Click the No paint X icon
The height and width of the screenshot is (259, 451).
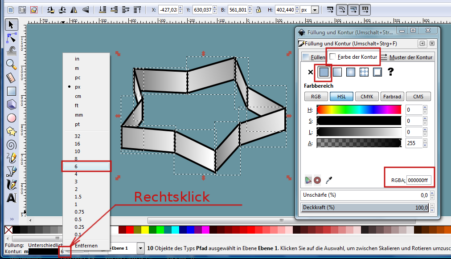coord(311,72)
